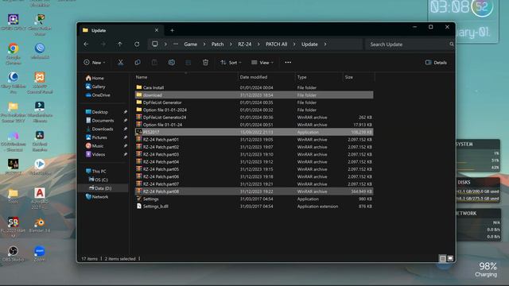This screenshot has width=509, height=286.
Task: Expand chevron after Update in address bar
Action: tap(325, 44)
